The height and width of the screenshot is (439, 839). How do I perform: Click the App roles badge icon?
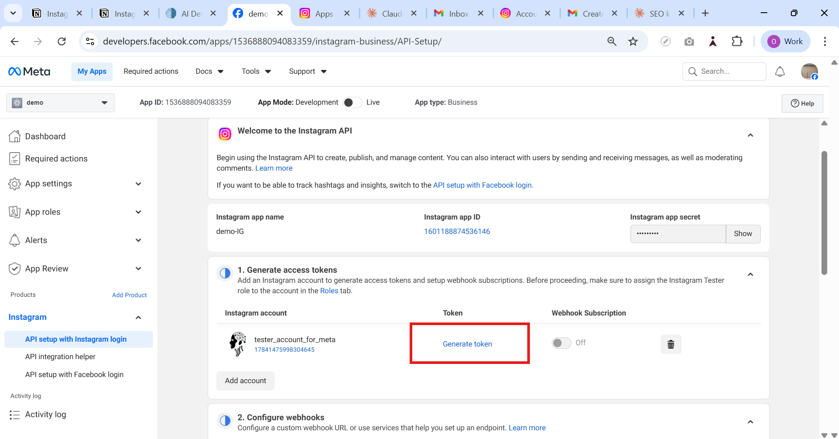[x=14, y=212]
